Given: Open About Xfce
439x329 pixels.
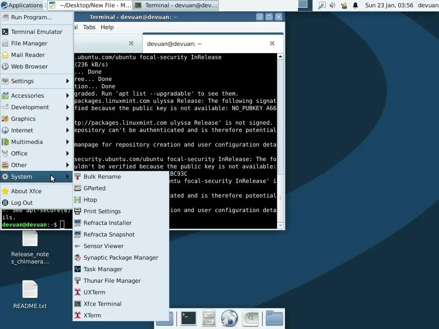Looking at the screenshot, I should click(36, 191).
